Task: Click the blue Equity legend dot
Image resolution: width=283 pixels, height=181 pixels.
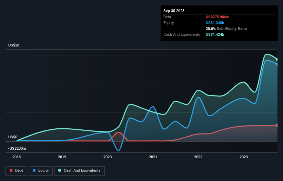Action: pyautogui.click(x=34, y=170)
